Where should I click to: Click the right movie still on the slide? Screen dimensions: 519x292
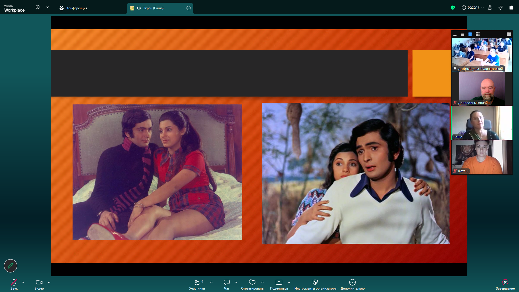pos(356,174)
